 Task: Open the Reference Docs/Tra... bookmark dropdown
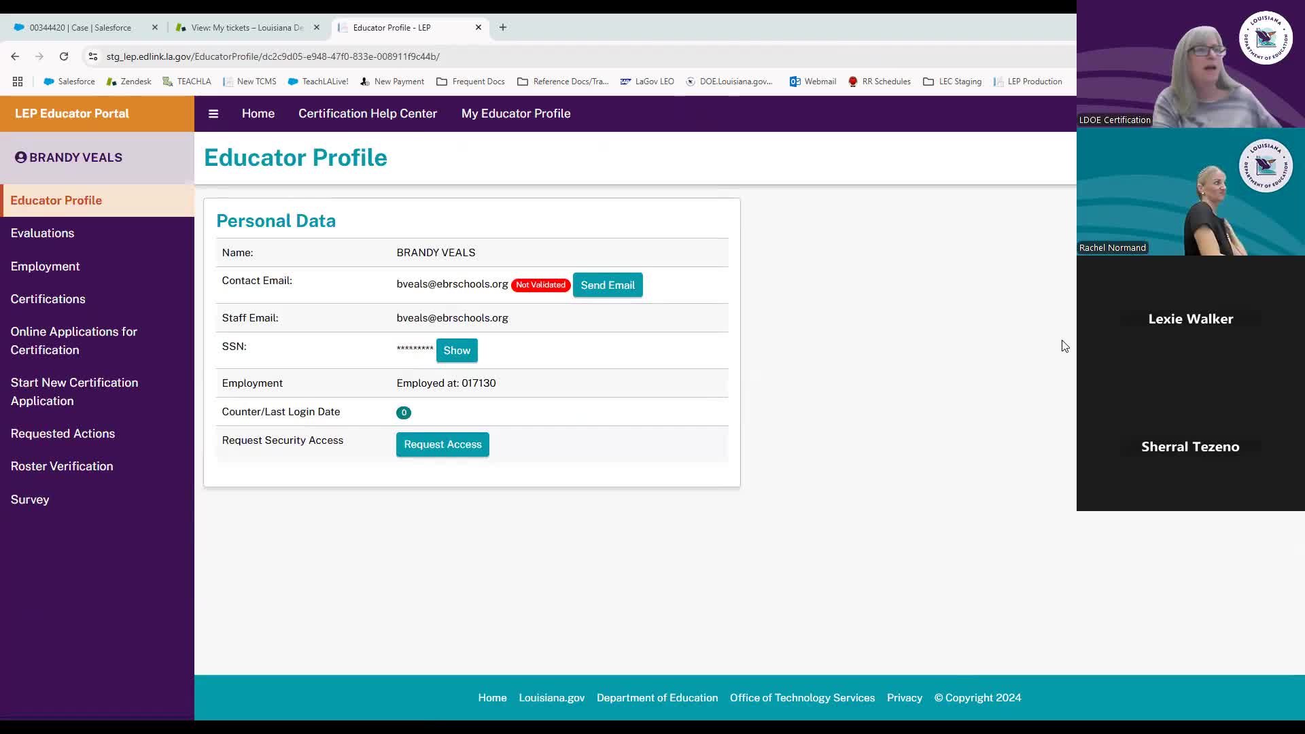tap(563, 82)
